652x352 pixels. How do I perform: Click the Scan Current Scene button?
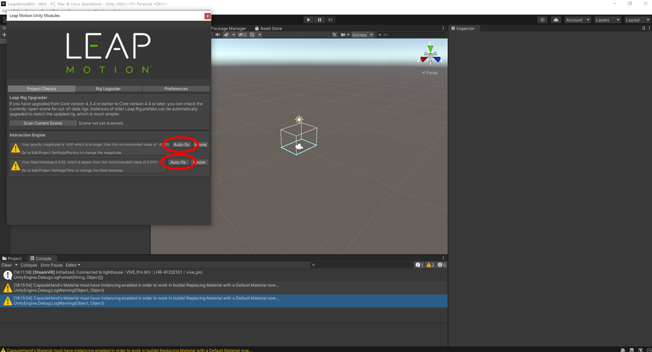(x=43, y=123)
